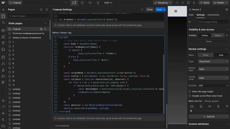Click the Publish button

click(220, 3)
